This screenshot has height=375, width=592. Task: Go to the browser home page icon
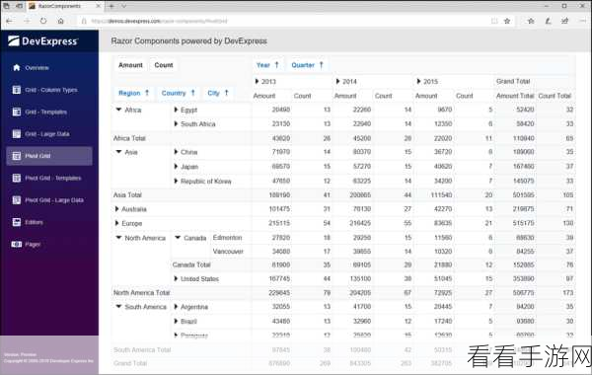pyautogui.click(x=61, y=21)
